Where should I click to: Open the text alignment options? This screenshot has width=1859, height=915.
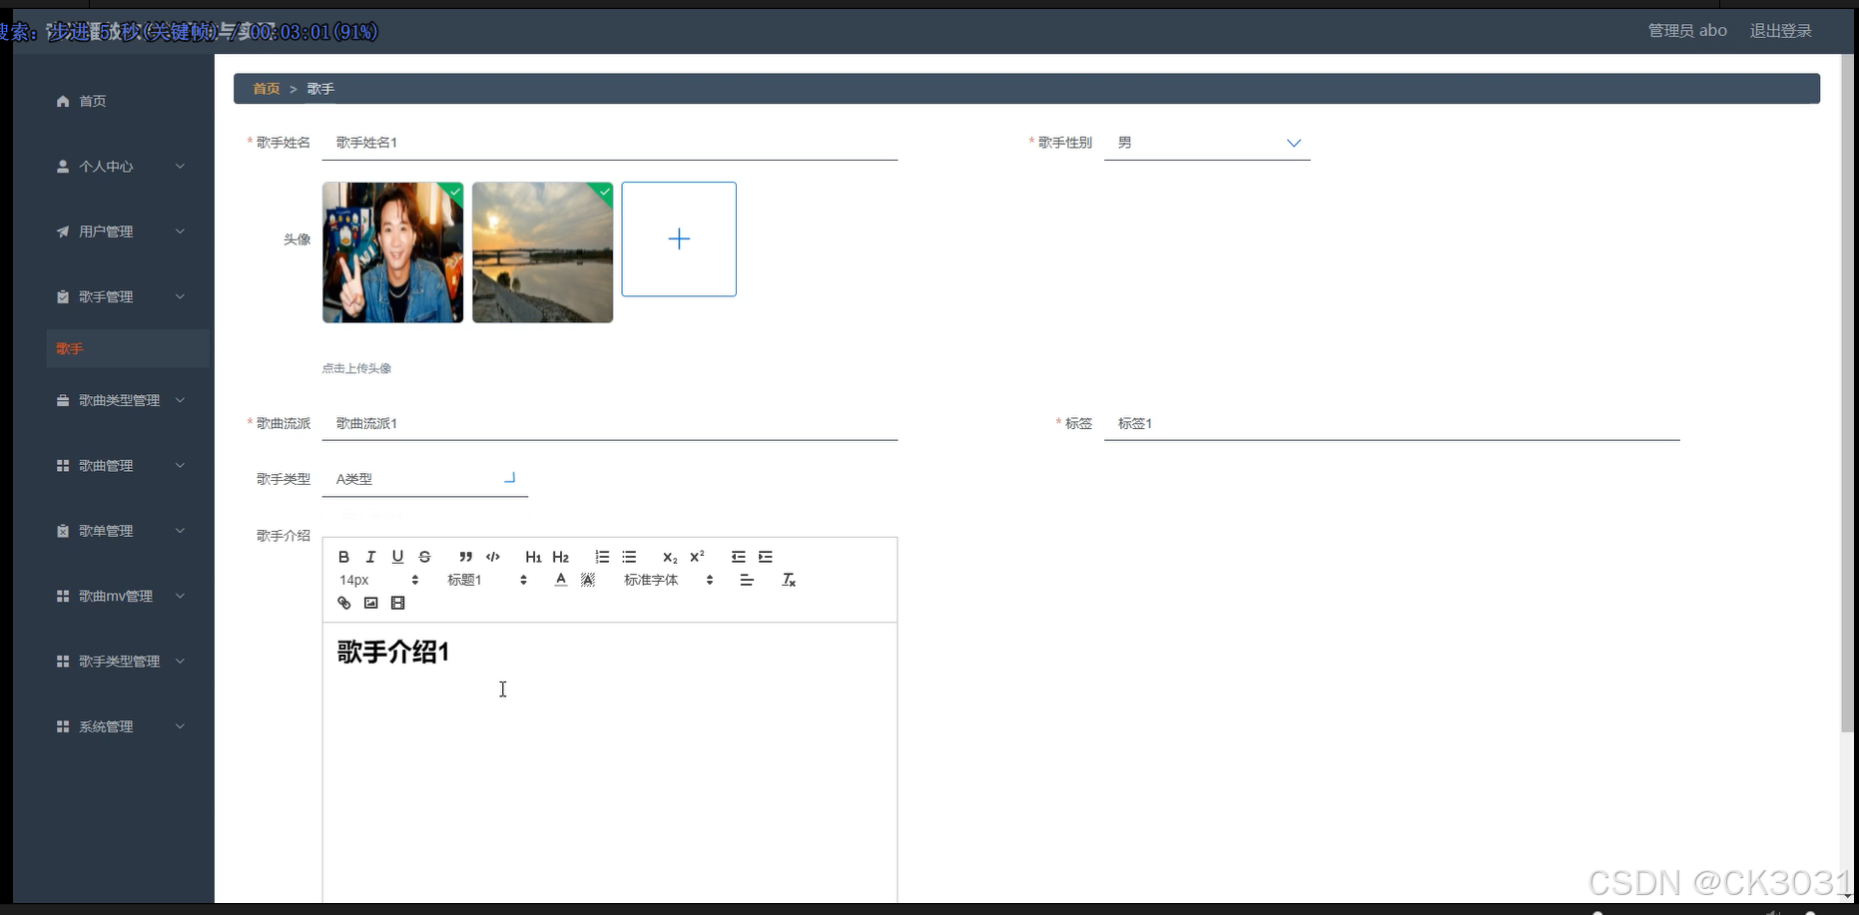click(x=746, y=580)
